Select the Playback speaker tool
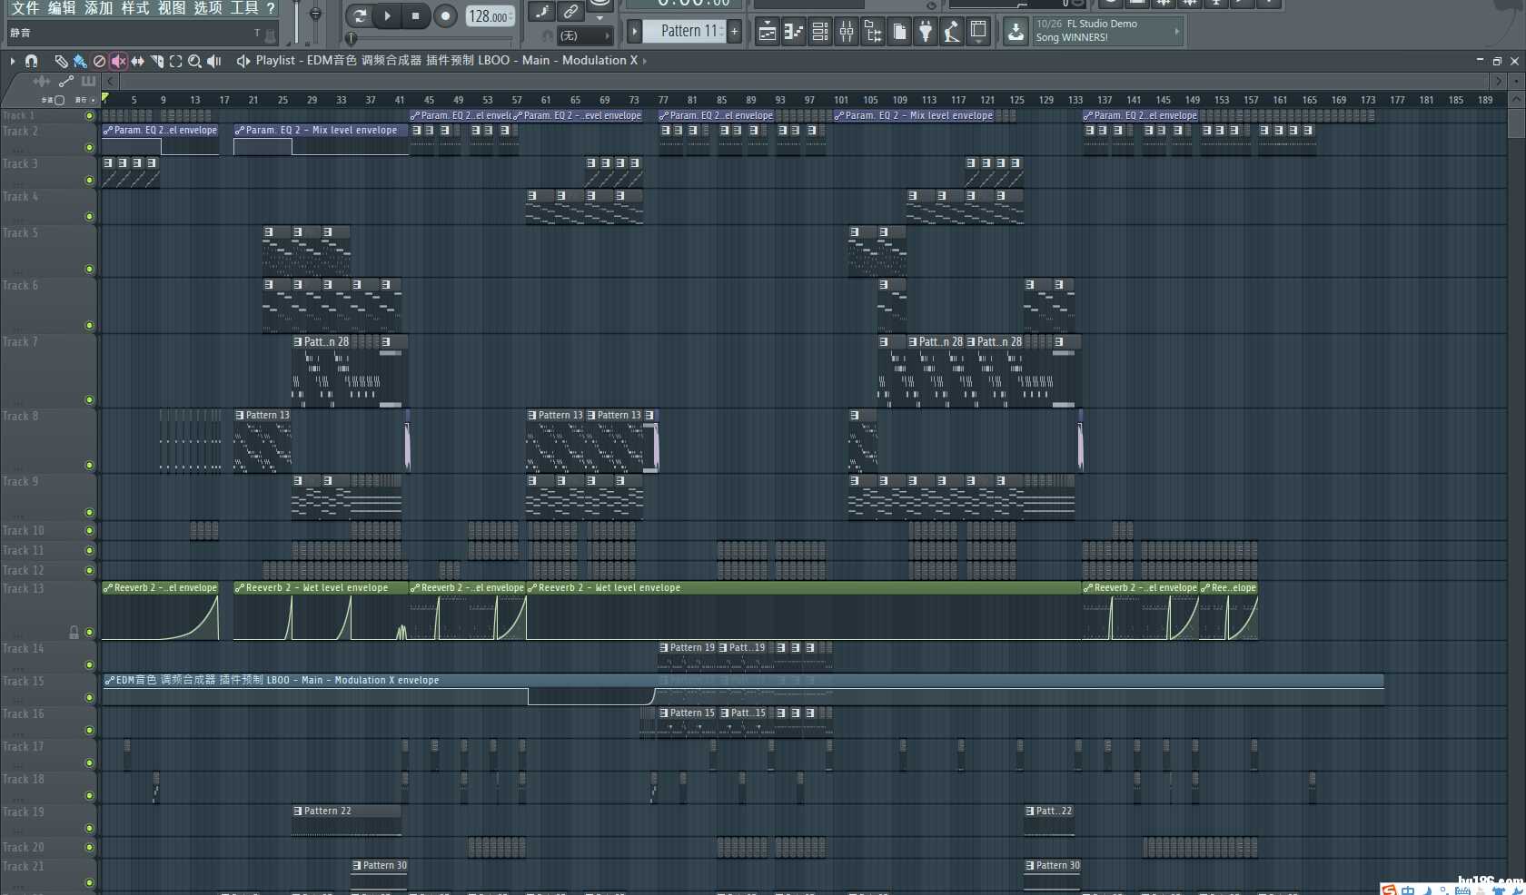The height and width of the screenshot is (895, 1526). 214,61
